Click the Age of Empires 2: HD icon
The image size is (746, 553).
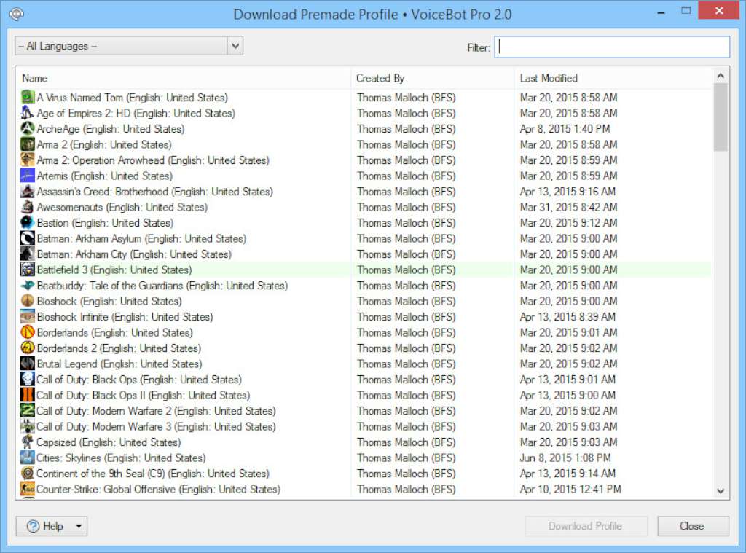26,113
